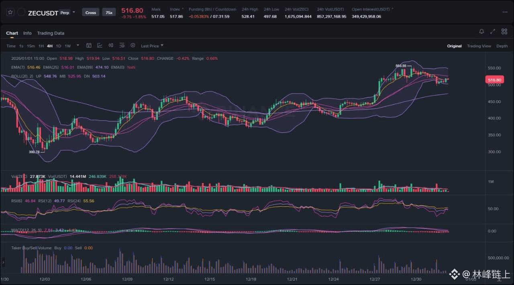Viewport: 514px width, 285px height.
Task: Click the 12/03 date on time axis
Action: tap(45, 279)
